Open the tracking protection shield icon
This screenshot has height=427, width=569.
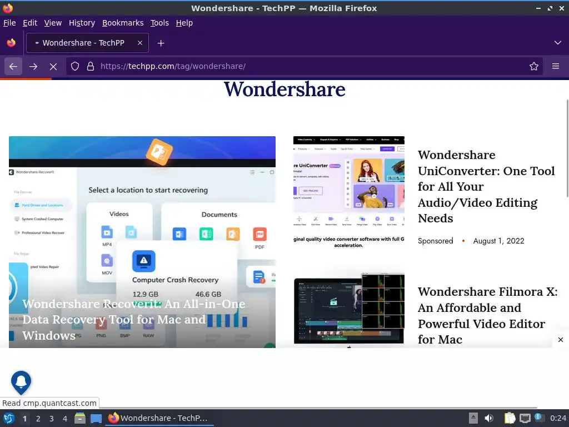75,67
